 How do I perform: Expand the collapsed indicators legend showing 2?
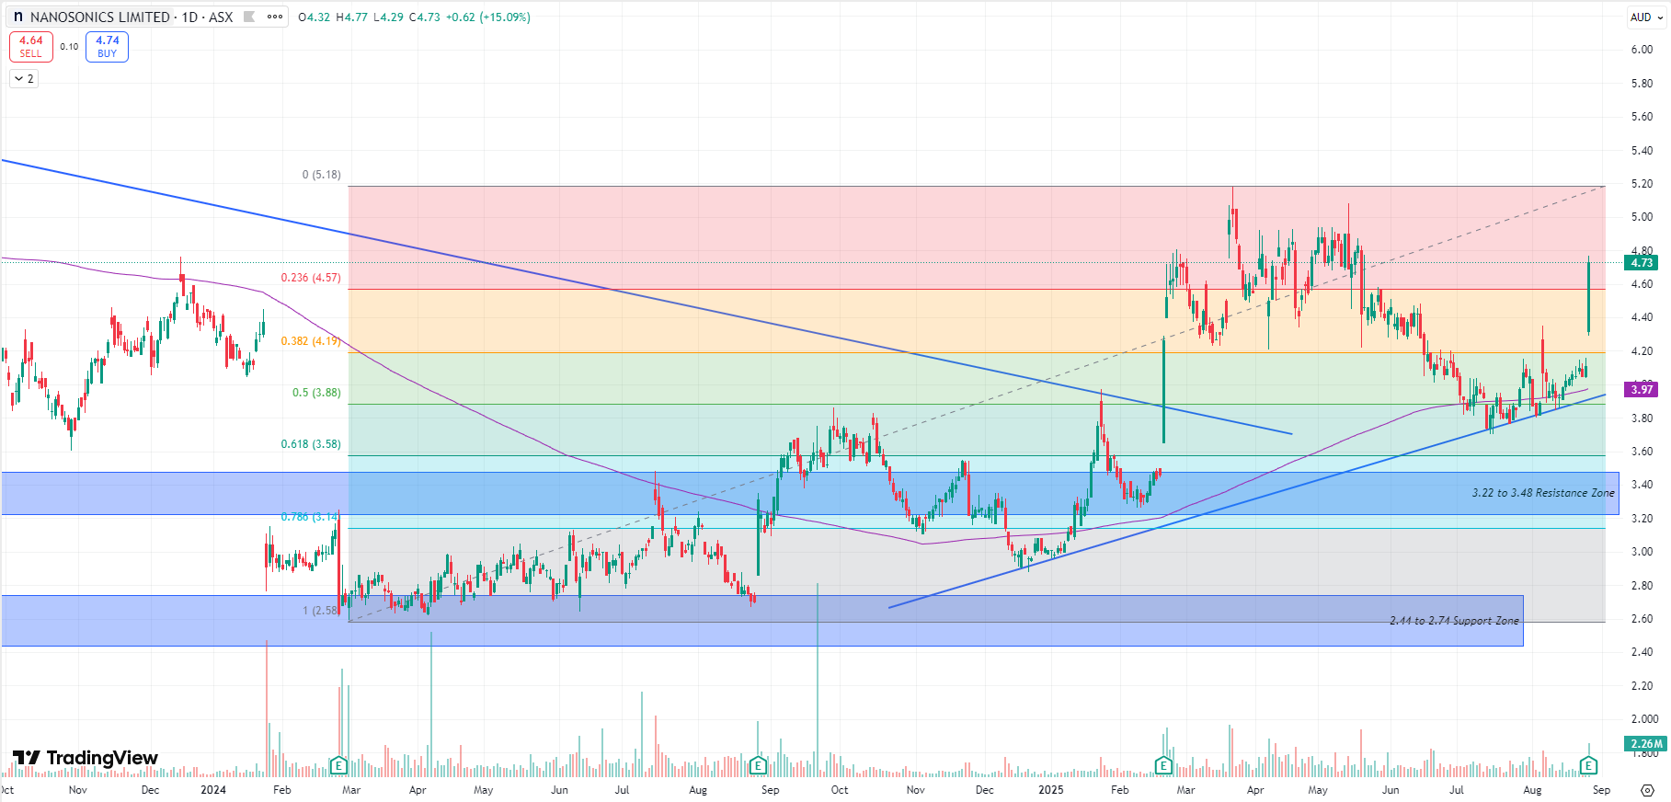(x=24, y=79)
